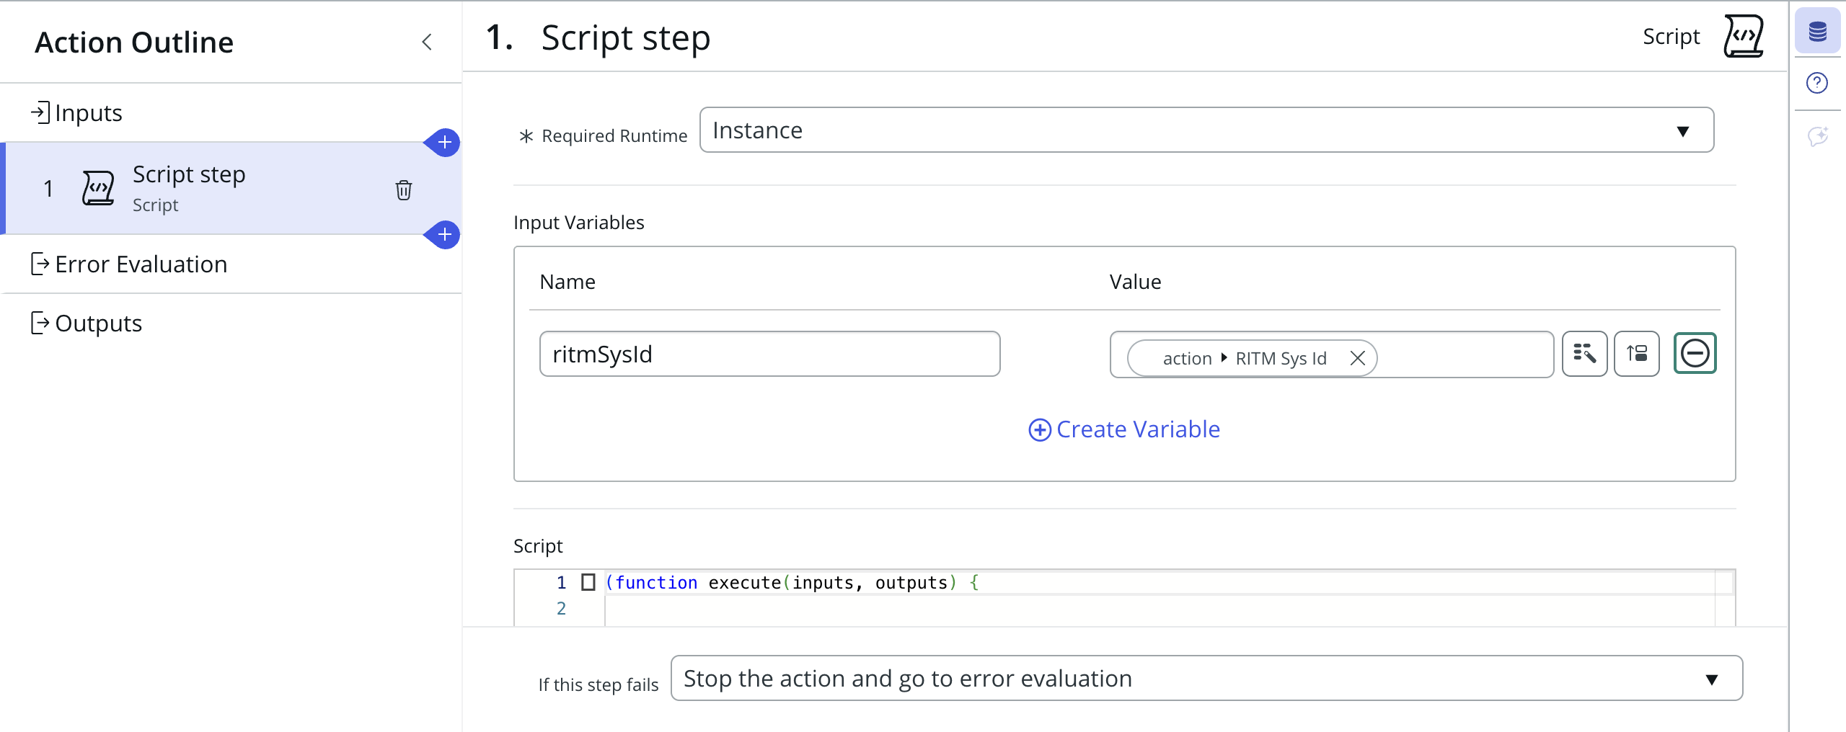Open the data pill picker for ritmSysId

[1584, 354]
